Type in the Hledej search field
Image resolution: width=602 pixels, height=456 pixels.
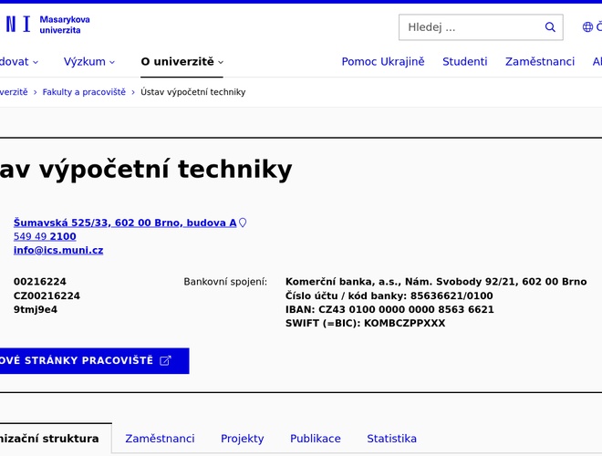(x=470, y=27)
